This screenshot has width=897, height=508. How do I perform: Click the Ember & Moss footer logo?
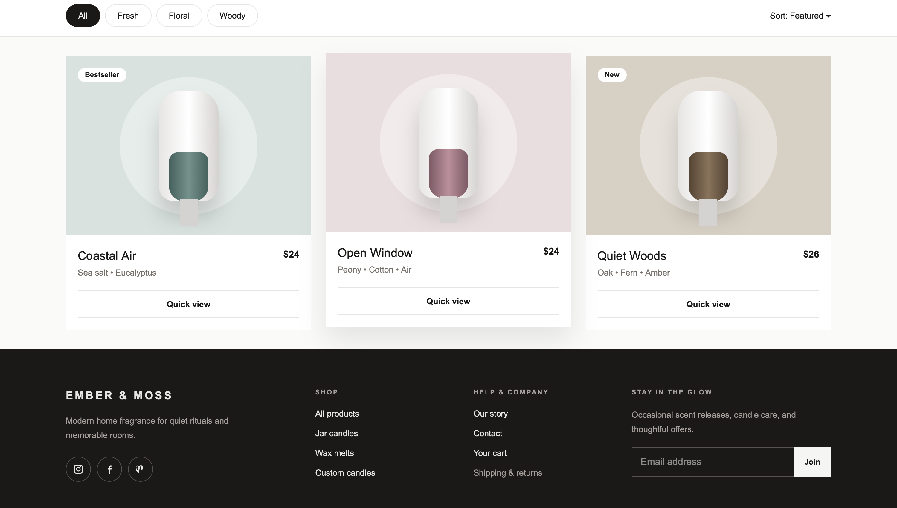(x=119, y=395)
